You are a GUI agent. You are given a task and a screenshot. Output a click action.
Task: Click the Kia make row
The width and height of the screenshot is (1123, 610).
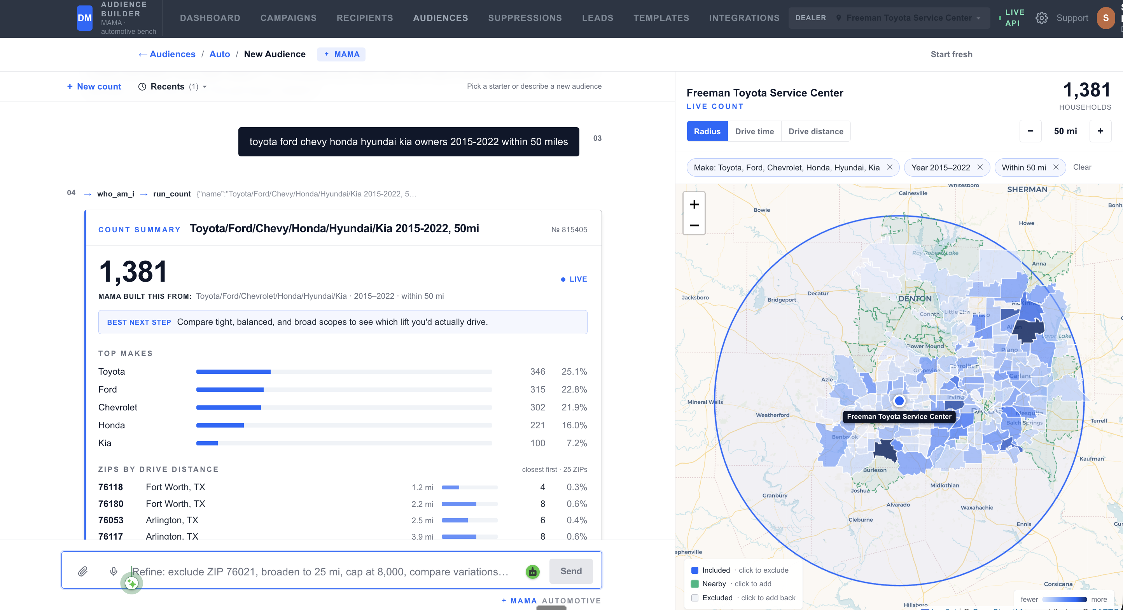[x=343, y=443]
